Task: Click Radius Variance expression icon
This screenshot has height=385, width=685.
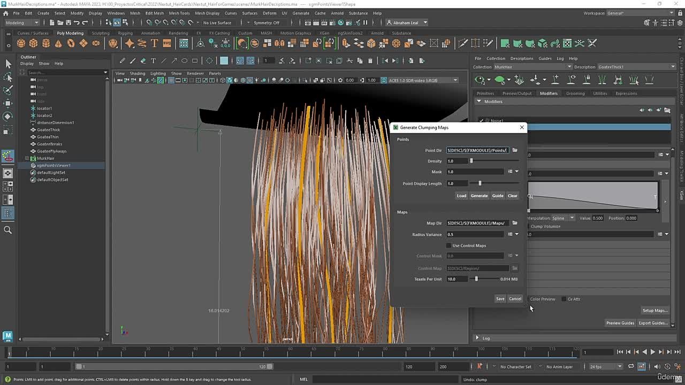Action: pyautogui.click(x=510, y=234)
